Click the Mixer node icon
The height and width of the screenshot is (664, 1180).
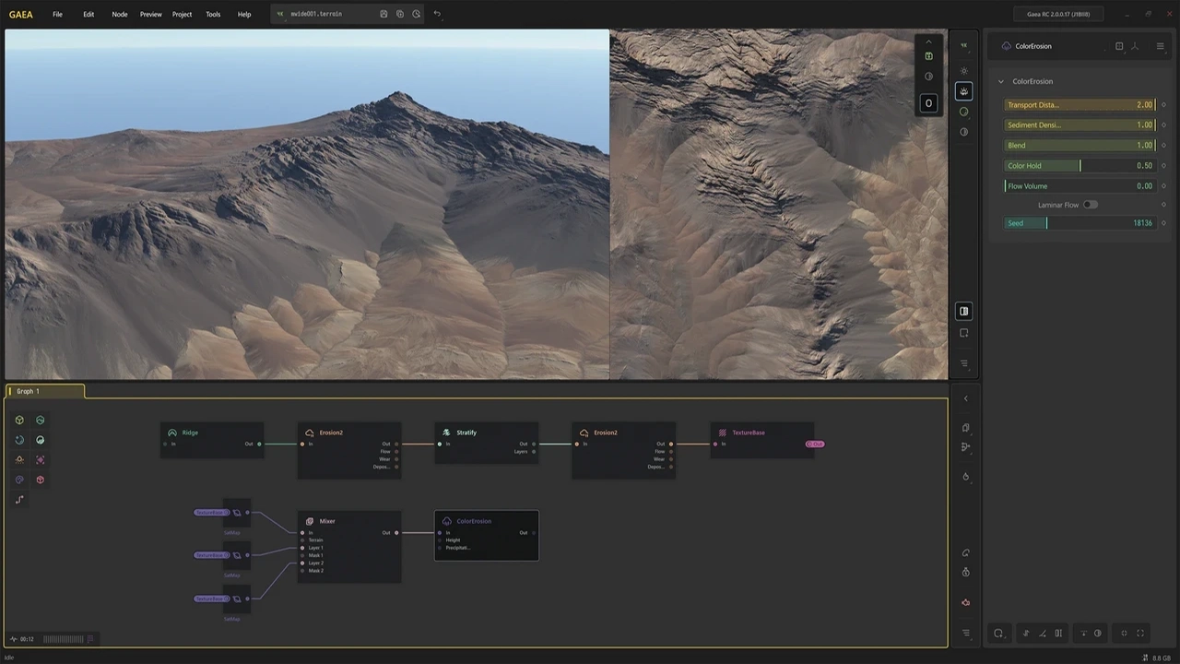point(310,521)
